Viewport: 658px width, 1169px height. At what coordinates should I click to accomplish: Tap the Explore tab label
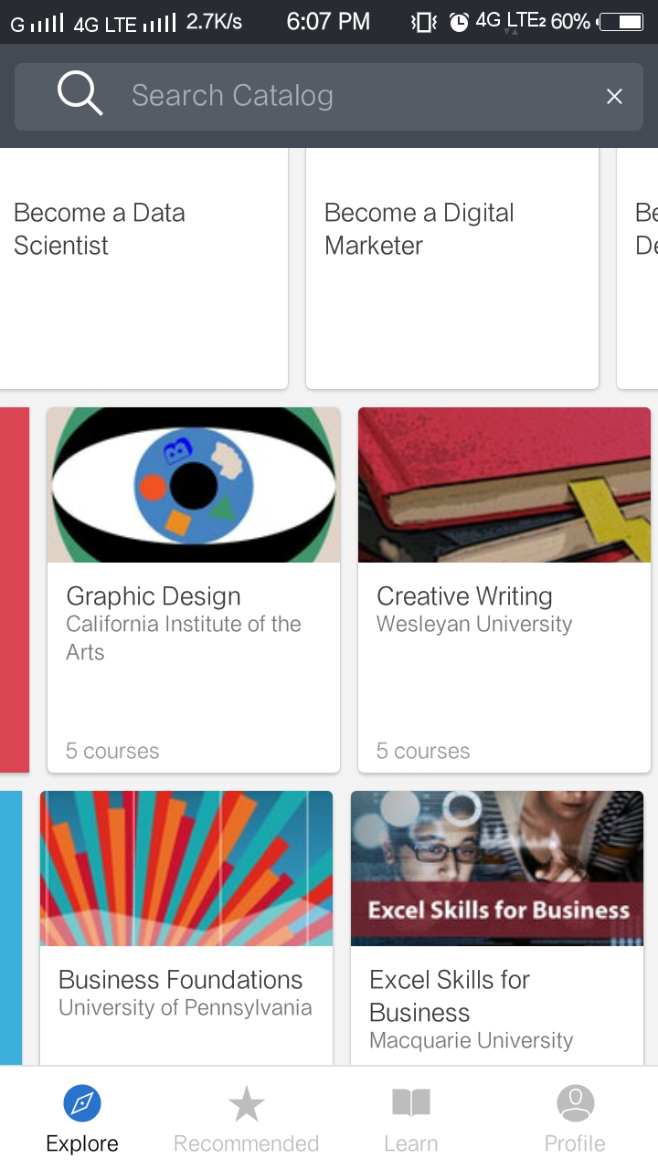click(x=82, y=1143)
